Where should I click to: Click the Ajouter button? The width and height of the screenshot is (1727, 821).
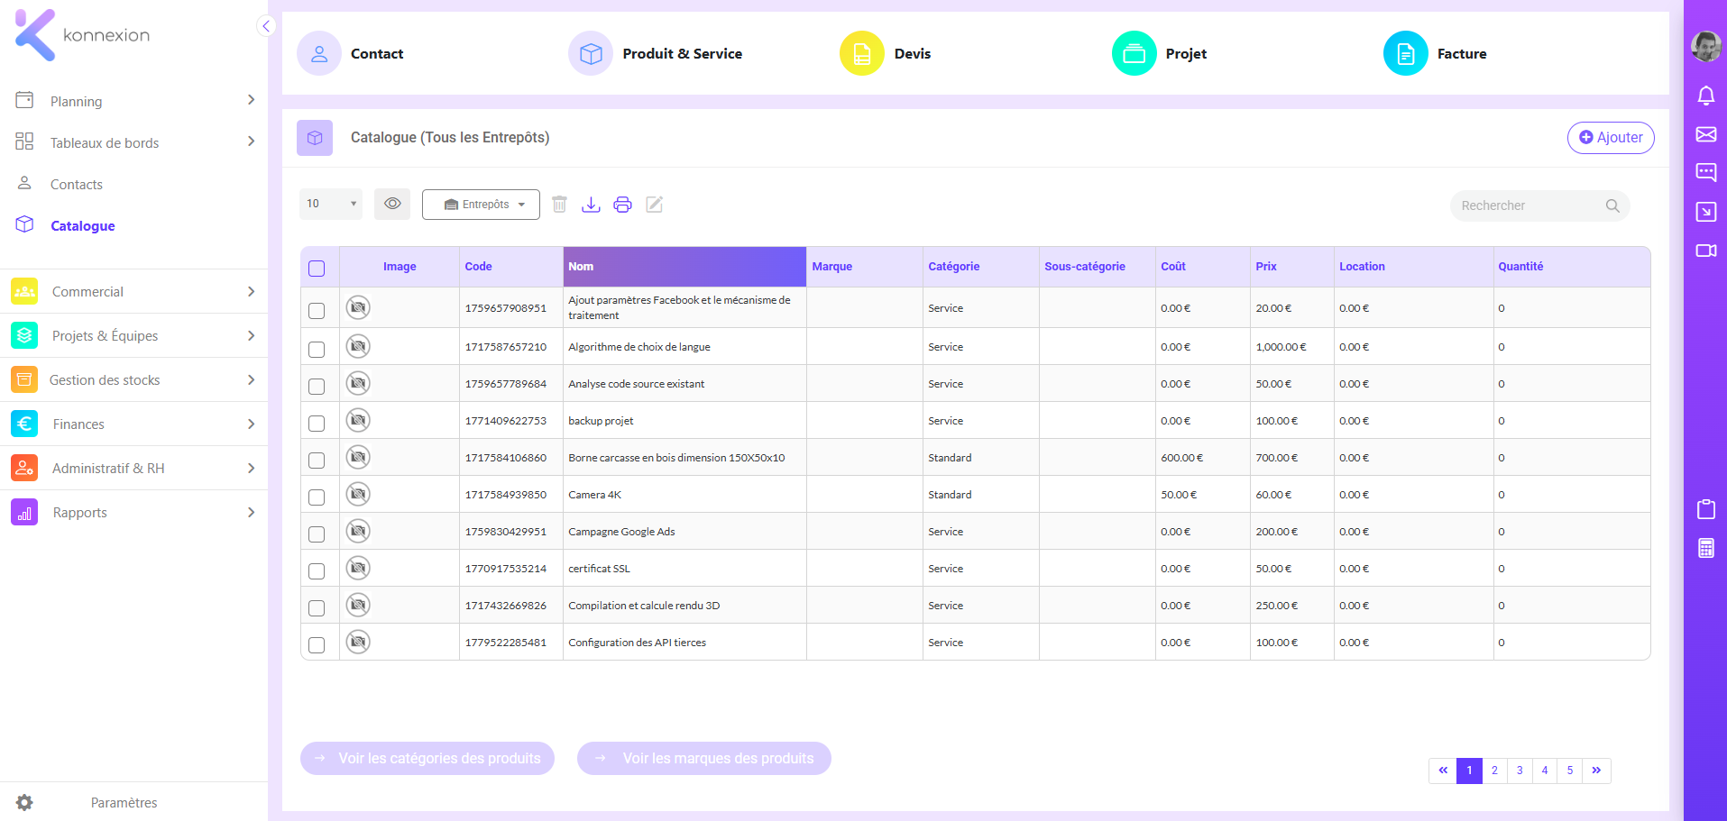coord(1611,138)
